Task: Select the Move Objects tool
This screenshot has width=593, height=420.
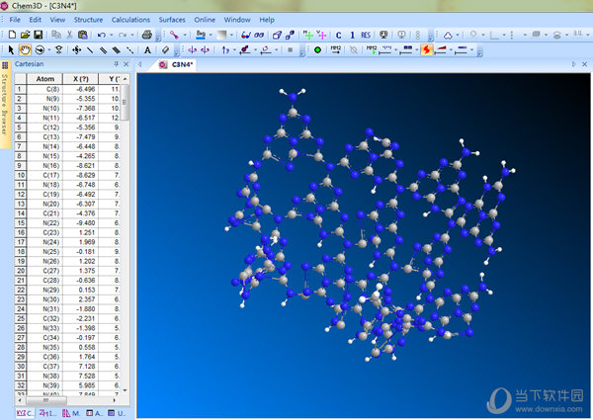Action: pyautogui.click(x=77, y=49)
